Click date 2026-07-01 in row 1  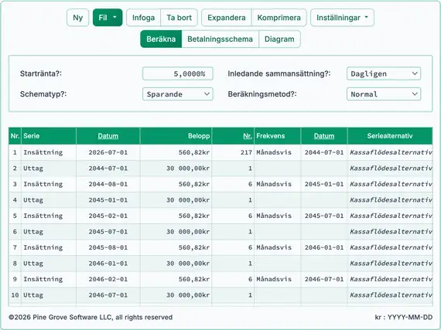[108, 152]
